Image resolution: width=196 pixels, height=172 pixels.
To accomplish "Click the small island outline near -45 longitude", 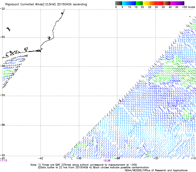I will (x=8, y=29).
